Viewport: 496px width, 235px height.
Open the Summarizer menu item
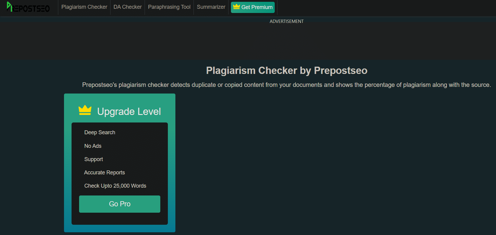[211, 7]
